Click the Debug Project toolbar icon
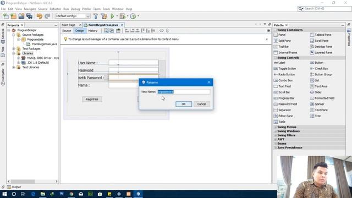The height and width of the screenshot is (198, 352). coord(123,16)
